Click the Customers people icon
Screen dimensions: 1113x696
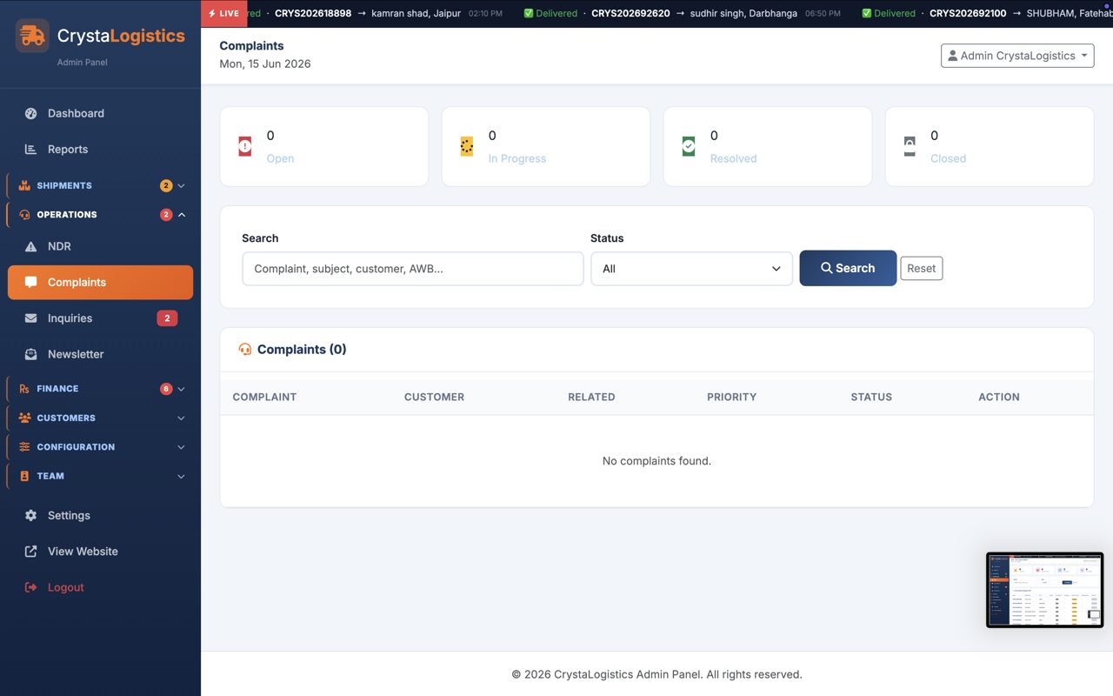tap(24, 418)
